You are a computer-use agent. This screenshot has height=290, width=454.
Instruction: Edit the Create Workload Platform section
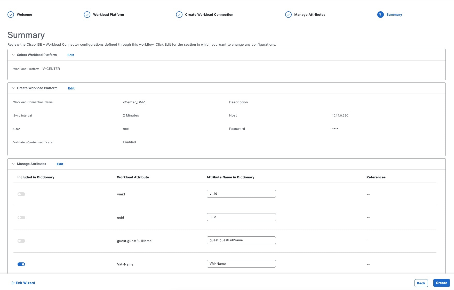[x=71, y=88]
